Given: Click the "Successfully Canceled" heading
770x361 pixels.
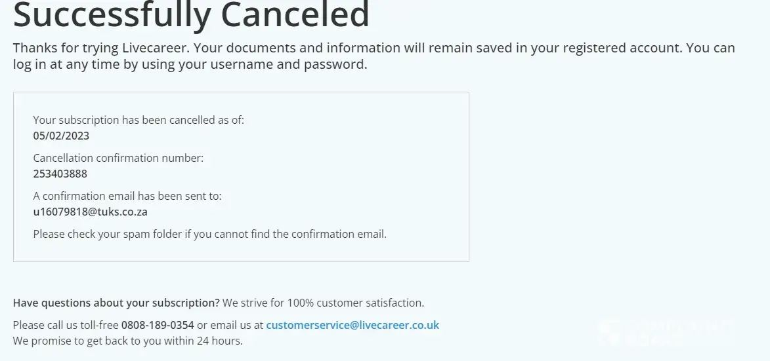Looking at the screenshot, I should (191, 14).
